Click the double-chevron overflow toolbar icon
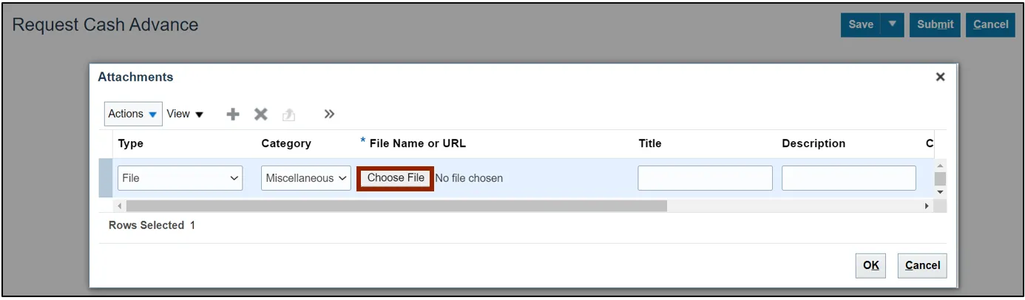Image resolution: width=1025 pixels, height=300 pixels. (329, 114)
